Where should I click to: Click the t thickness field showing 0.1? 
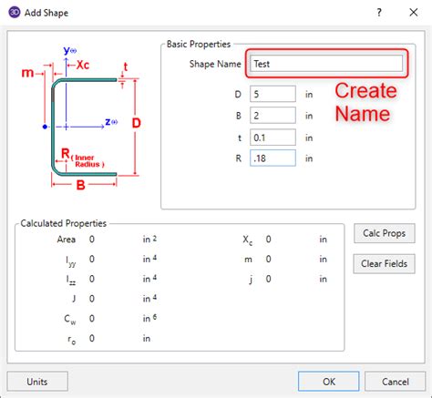click(273, 138)
